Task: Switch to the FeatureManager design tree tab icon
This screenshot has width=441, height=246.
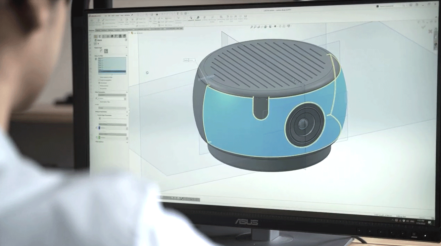Action: point(95,36)
